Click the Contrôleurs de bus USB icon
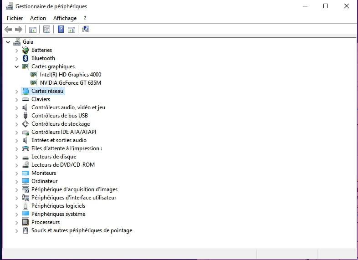Screen dimensions: 358x260 point(26,116)
